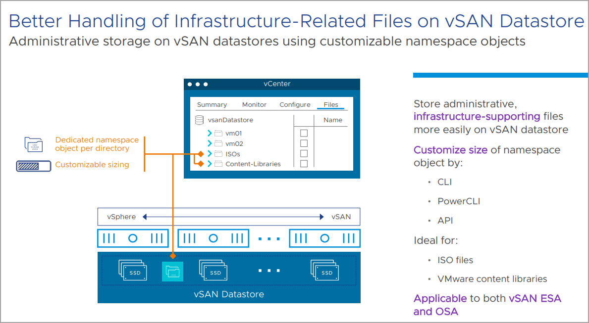Click the Customize size purple text

tap(450, 150)
